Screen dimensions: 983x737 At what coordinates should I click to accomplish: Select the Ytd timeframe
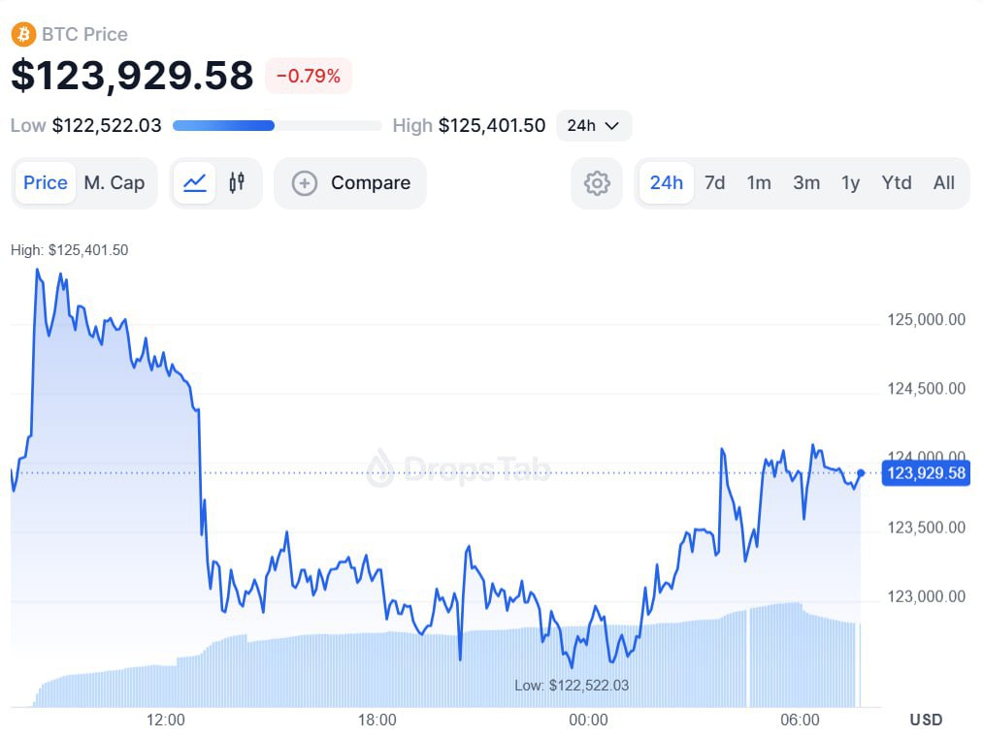[x=897, y=183]
